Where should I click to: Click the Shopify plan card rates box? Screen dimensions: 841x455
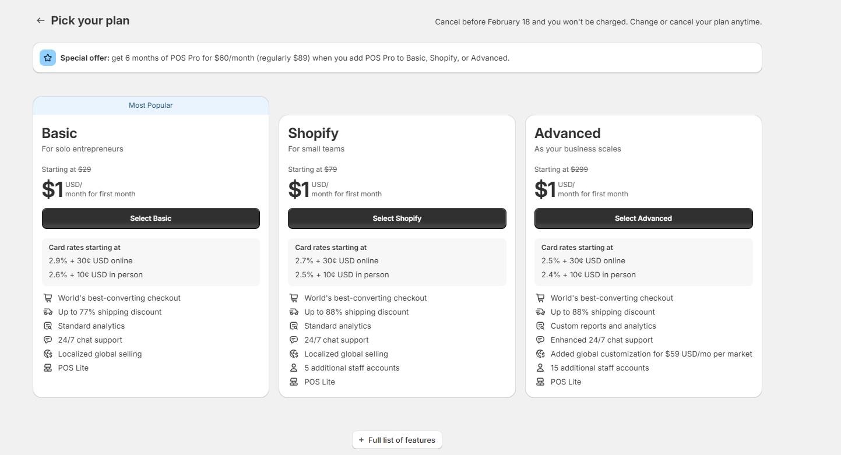(x=397, y=262)
